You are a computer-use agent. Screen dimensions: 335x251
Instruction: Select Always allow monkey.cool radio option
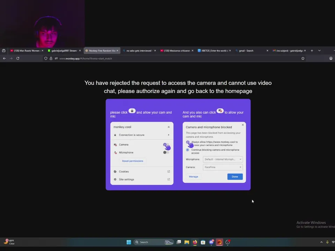click(188, 142)
